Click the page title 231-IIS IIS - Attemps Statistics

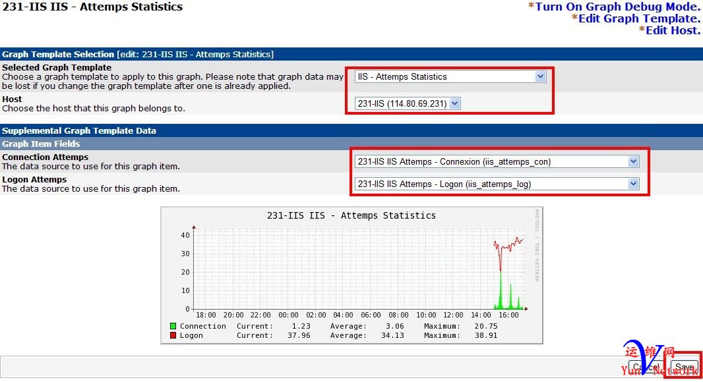pyautogui.click(x=92, y=7)
